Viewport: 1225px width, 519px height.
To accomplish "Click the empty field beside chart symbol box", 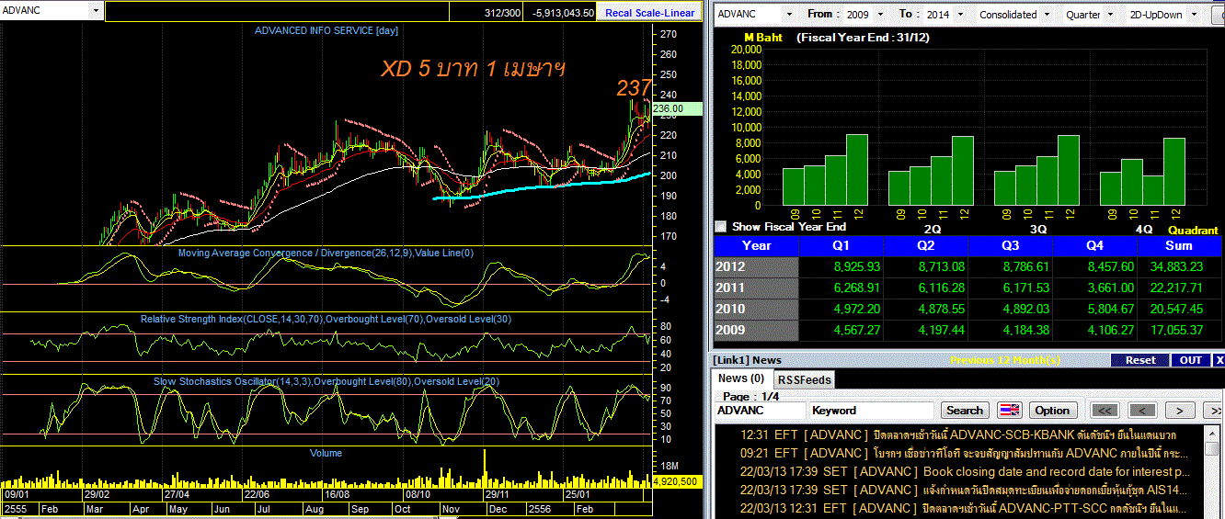I will tap(277, 11).
